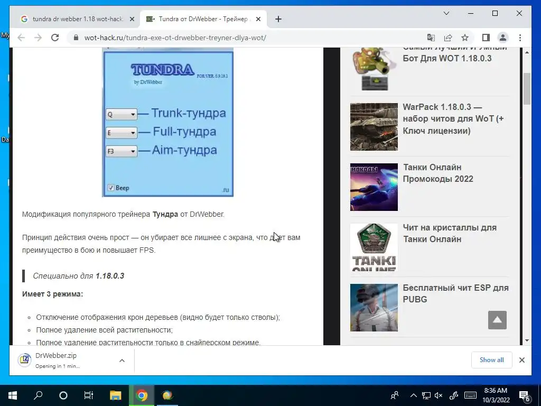
Task: Toggle the browser side panel icon
Action: point(486,38)
